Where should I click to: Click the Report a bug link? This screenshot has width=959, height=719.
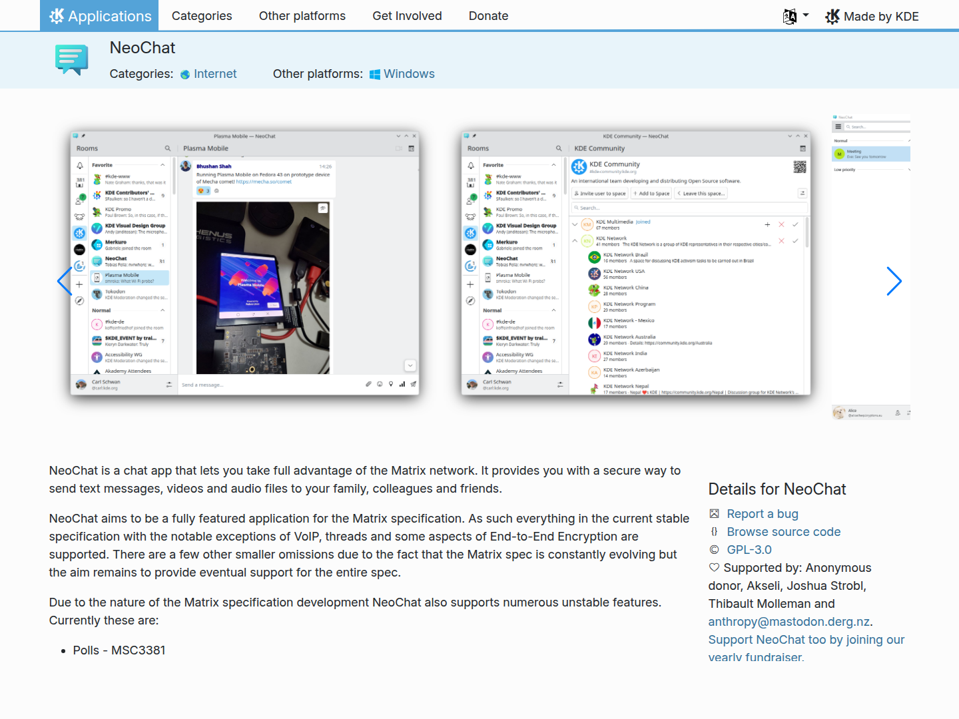point(763,514)
